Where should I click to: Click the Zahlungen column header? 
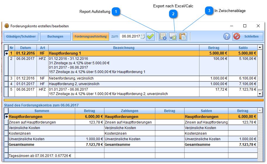(x=129, y=111)
